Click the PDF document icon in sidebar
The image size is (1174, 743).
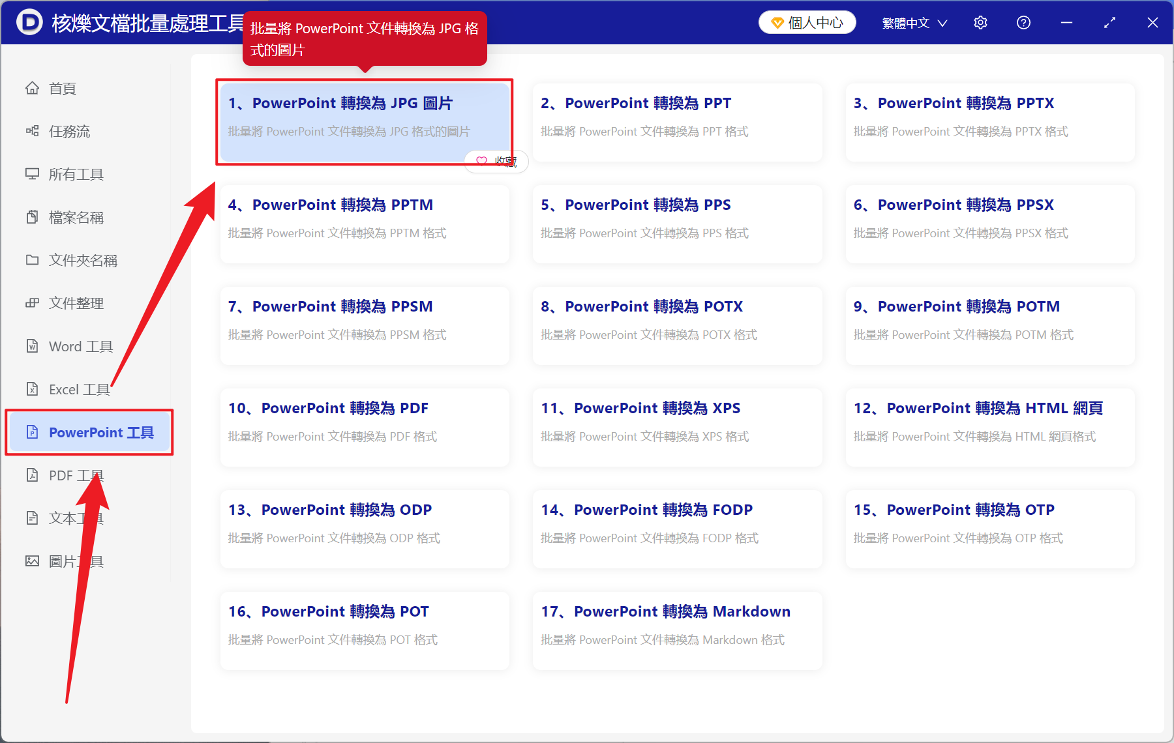[x=32, y=475]
